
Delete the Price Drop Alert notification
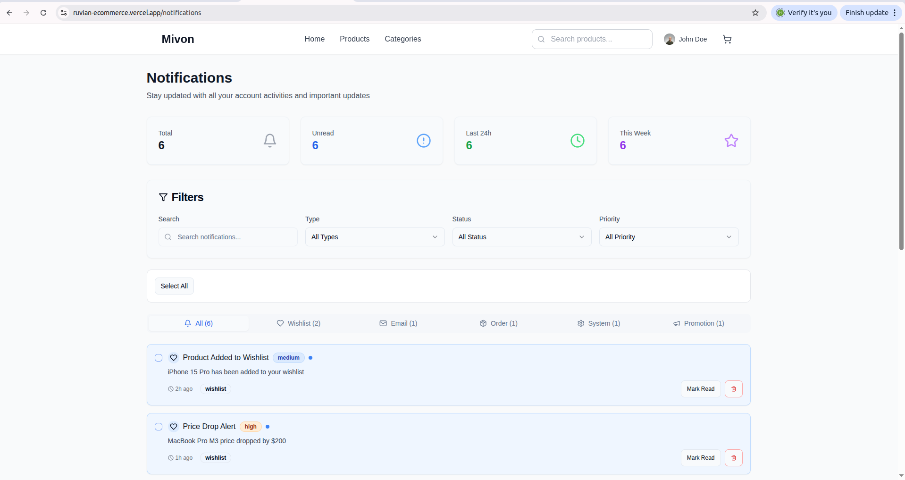(x=734, y=458)
